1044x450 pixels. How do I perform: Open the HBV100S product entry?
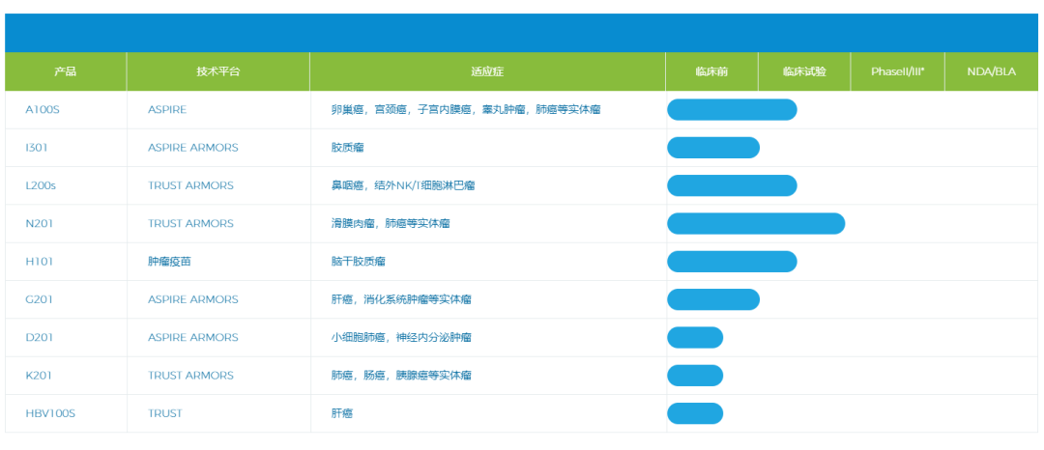pyautogui.click(x=50, y=413)
